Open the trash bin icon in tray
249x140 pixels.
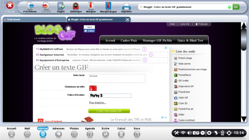[x=222, y=133]
